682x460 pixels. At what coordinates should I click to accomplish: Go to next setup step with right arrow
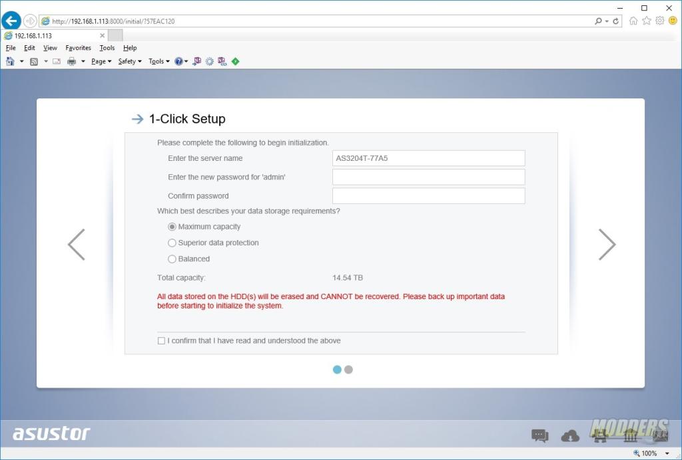[x=607, y=245]
